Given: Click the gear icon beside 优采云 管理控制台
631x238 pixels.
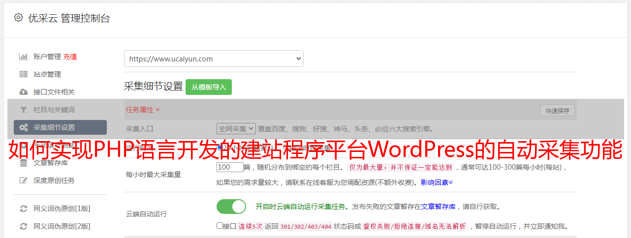Looking at the screenshot, I should click(x=18, y=18).
